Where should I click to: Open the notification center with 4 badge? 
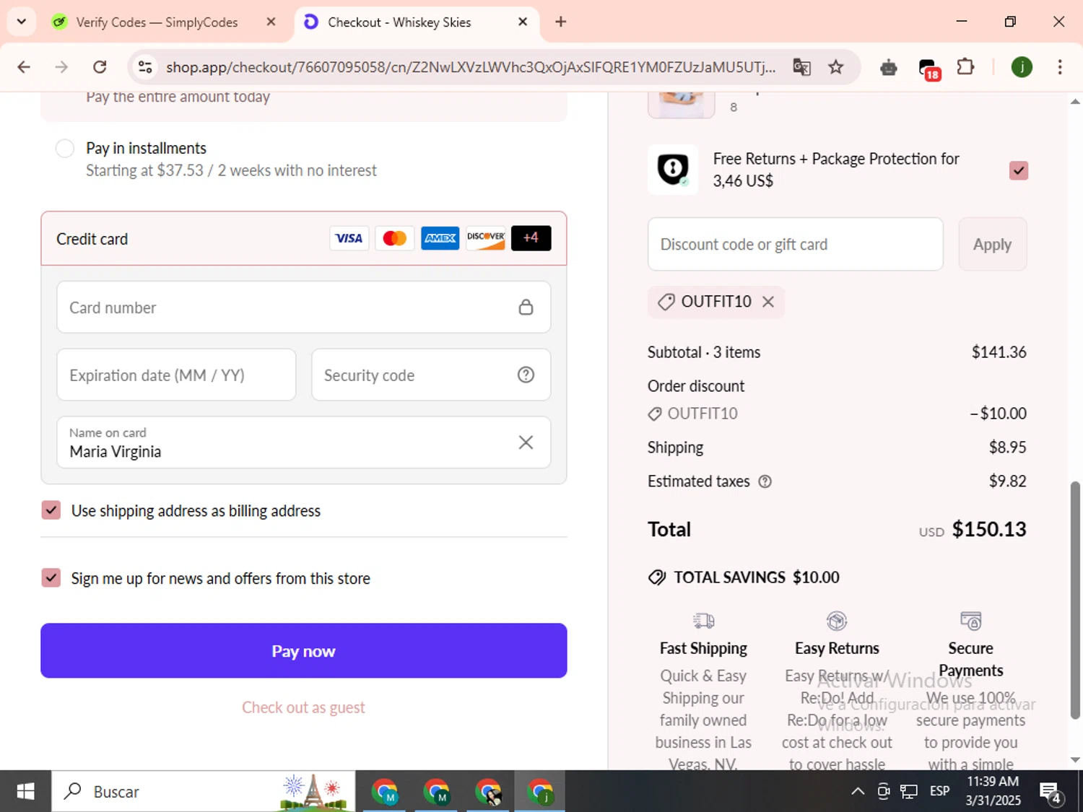click(1051, 793)
